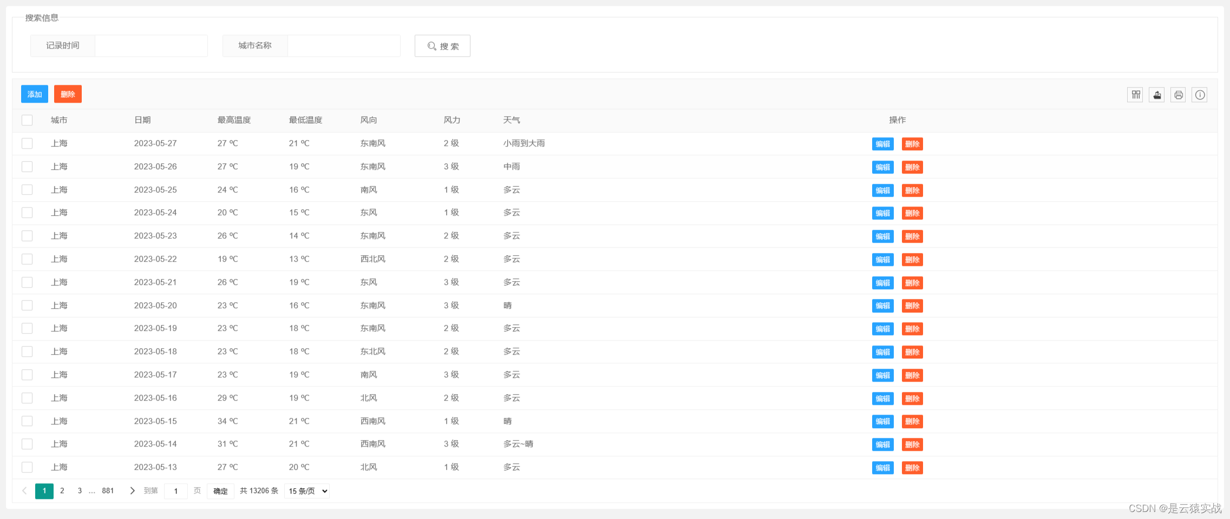Focus the 记录时间 input field
Image resolution: width=1230 pixels, height=519 pixels.
tap(151, 46)
